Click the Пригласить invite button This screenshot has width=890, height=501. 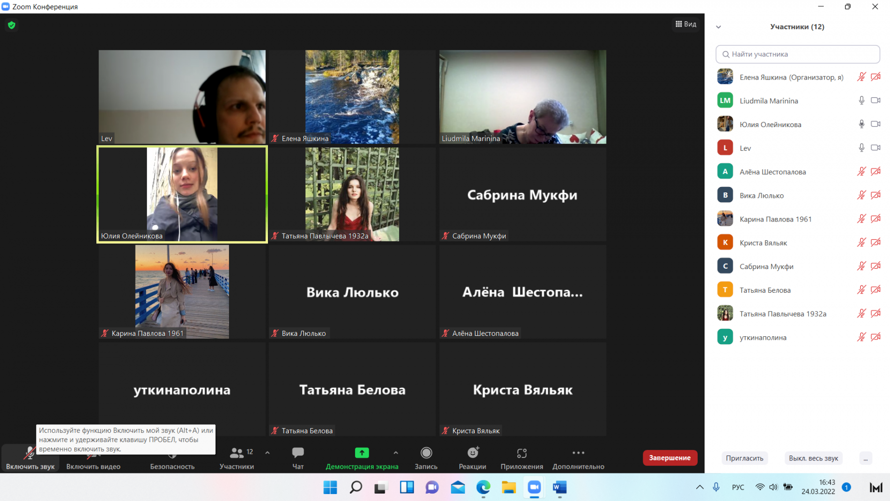pyautogui.click(x=745, y=458)
